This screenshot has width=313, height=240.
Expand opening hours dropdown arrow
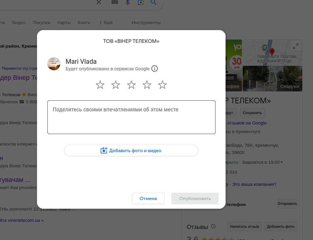point(282,162)
